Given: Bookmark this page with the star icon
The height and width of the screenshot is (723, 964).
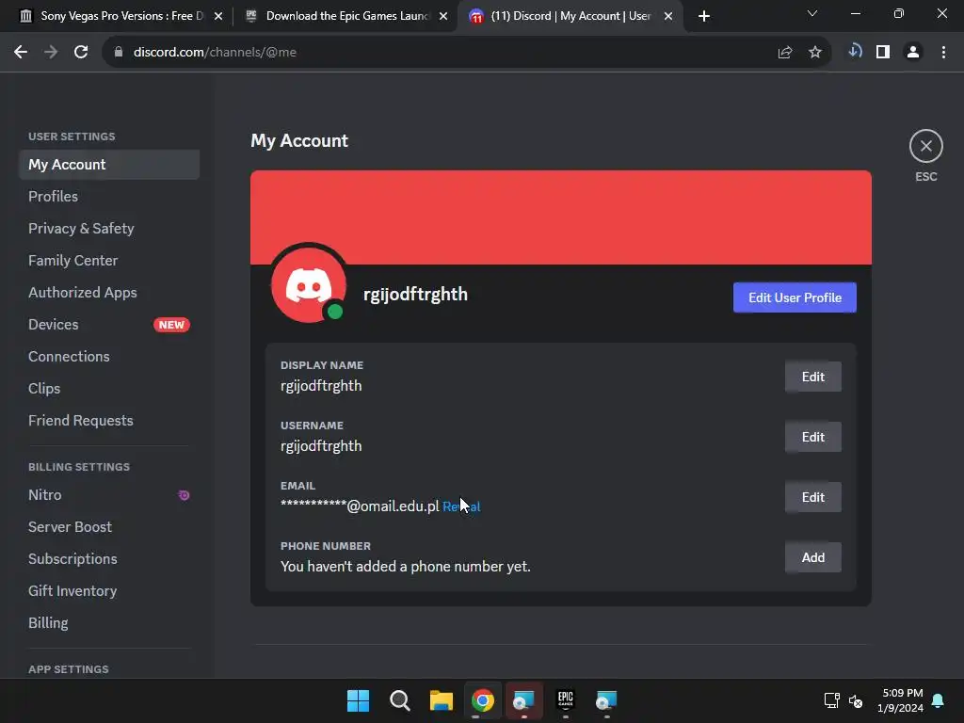Looking at the screenshot, I should (814, 53).
